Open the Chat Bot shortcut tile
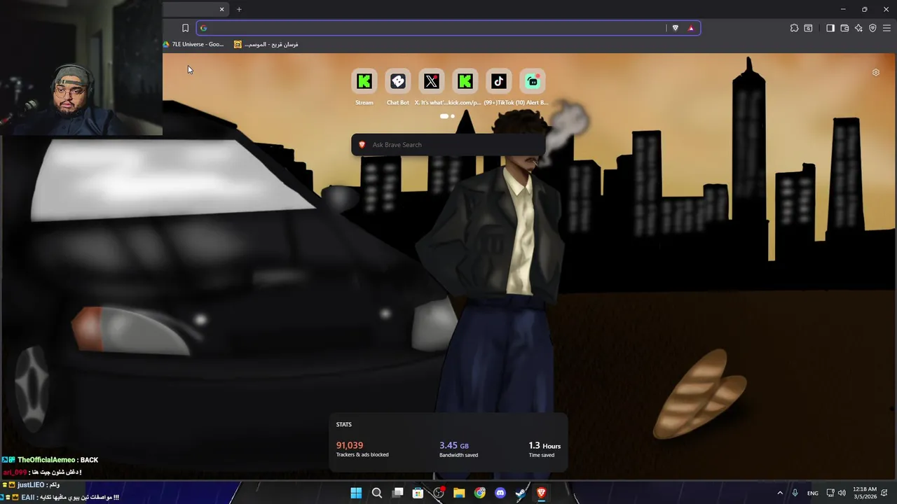897x504 pixels. (397, 81)
